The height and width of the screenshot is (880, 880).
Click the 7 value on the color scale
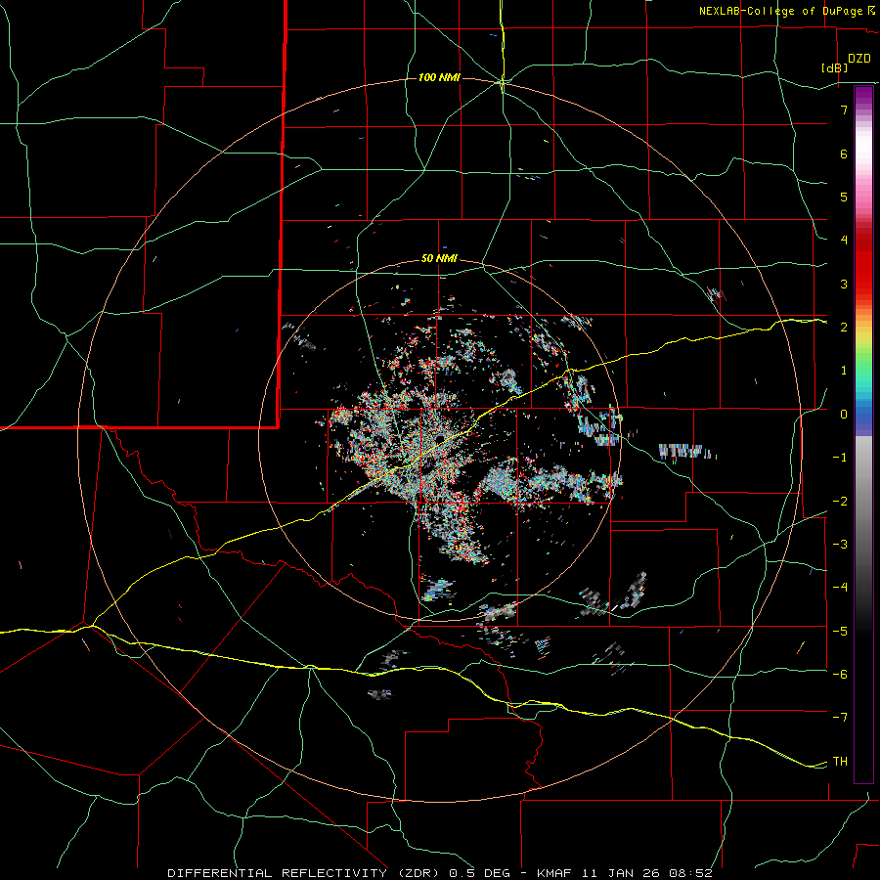click(x=844, y=110)
